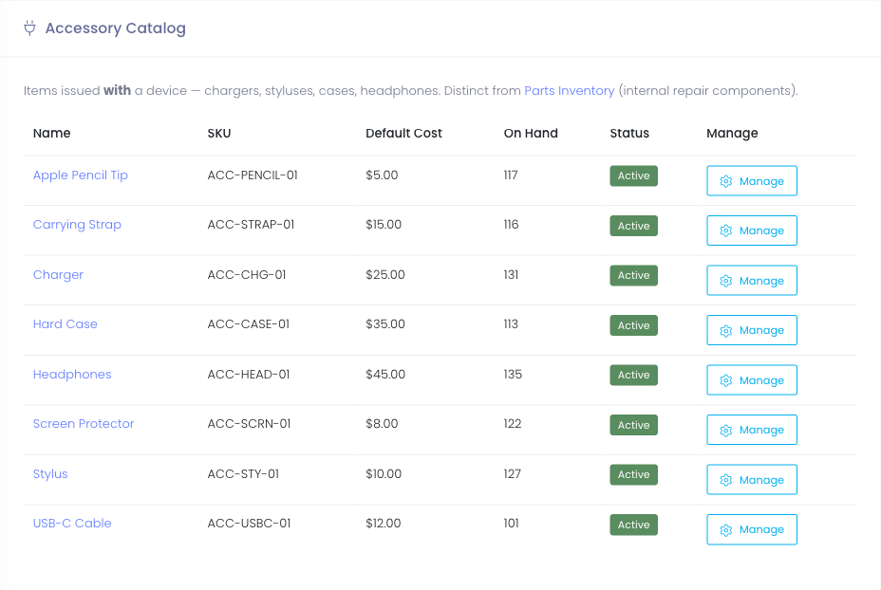Viewport: 881px width, 590px height.
Task: Click Active badge for Stylus
Action: (x=634, y=475)
